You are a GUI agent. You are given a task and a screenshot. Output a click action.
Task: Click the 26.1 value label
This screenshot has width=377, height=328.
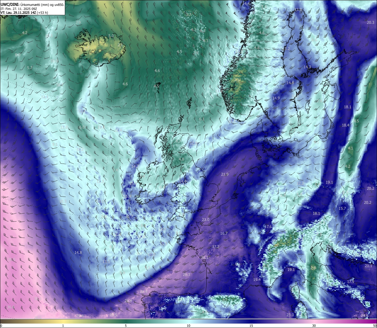click(x=205, y=257)
